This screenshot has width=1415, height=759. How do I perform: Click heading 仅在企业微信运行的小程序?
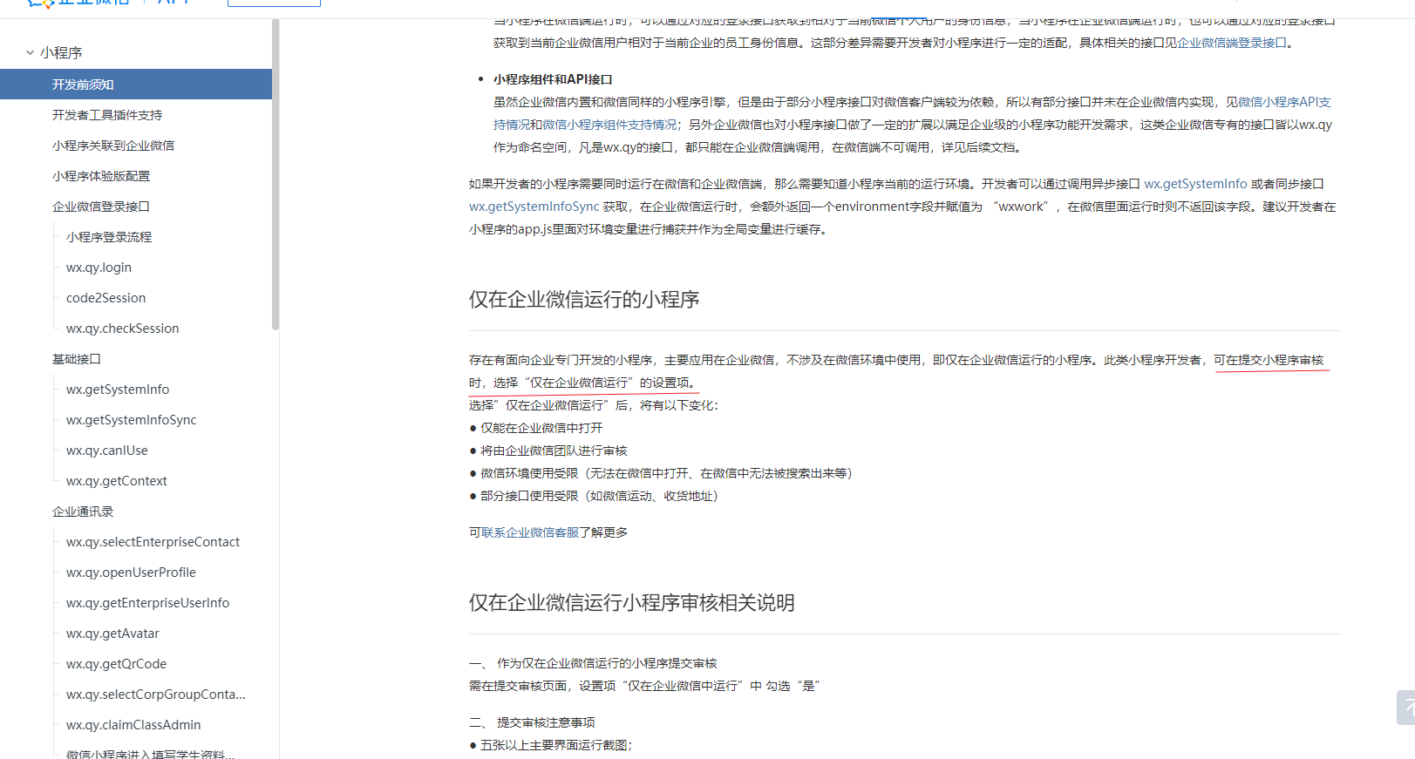(x=584, y=300)
